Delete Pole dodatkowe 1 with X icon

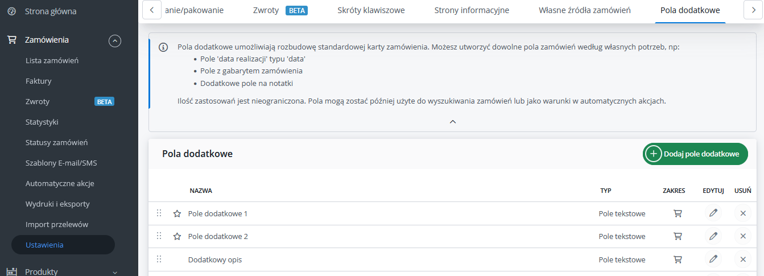pyautogui.click(x=742, y=213)
